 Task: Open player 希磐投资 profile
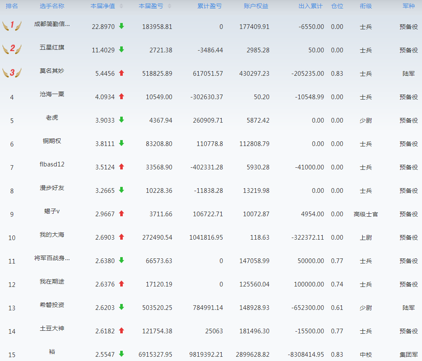52,305
